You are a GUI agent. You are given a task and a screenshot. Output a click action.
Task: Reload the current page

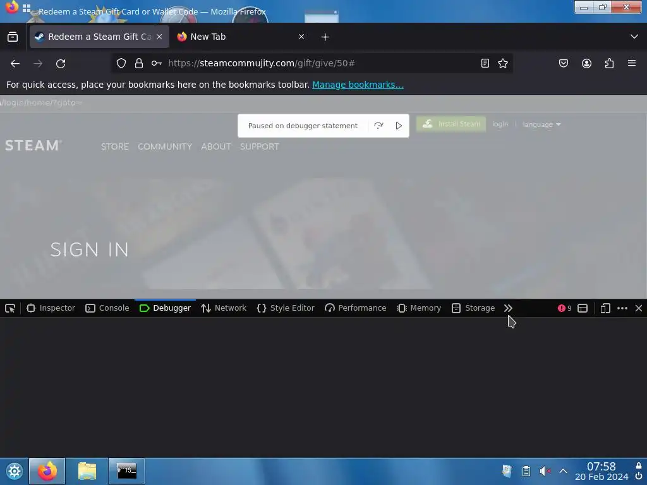tap(61, 64)
